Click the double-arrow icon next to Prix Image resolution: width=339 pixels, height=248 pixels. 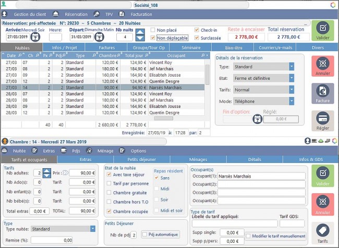coord(65,173)
